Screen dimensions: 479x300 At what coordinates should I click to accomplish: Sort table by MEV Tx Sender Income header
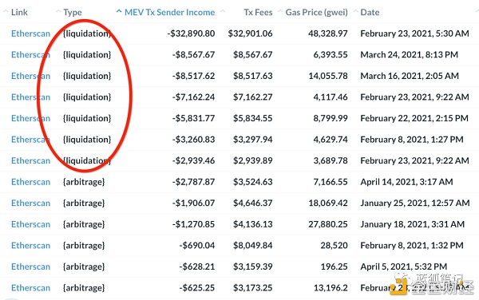click(x=169, y=12)
